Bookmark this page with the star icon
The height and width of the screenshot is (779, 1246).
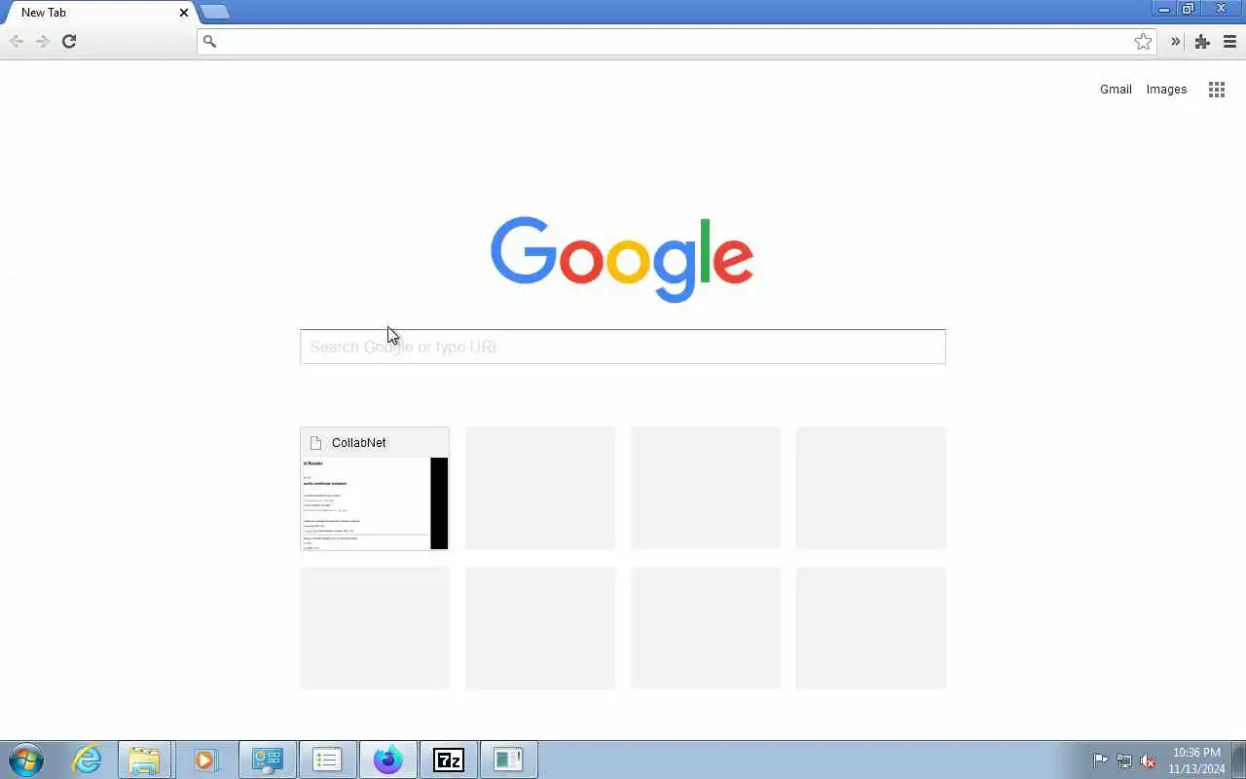(1143, 41)
